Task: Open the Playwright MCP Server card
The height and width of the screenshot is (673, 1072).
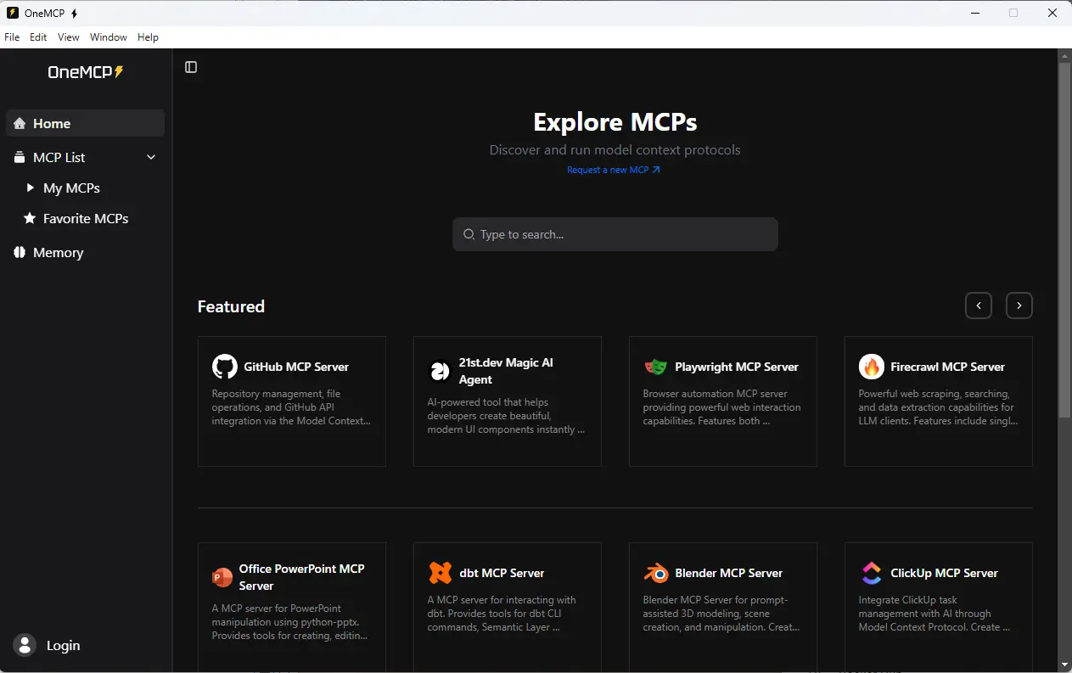Action: click(x=723, y=401)
